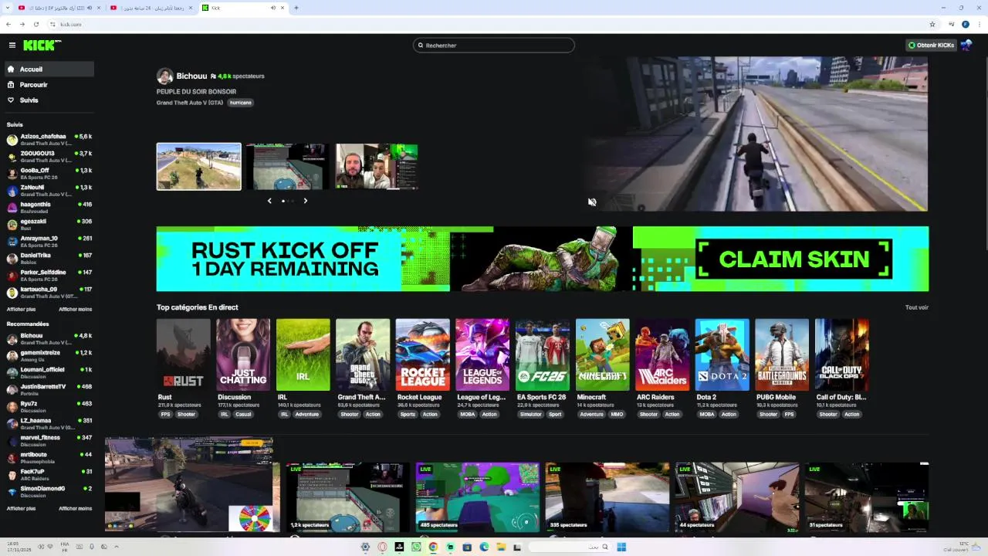Click the FPS tag under Rust
Image resolution: width=988 pixels, height=556 pixels.
pyautogui.click(x=165, y=415)
